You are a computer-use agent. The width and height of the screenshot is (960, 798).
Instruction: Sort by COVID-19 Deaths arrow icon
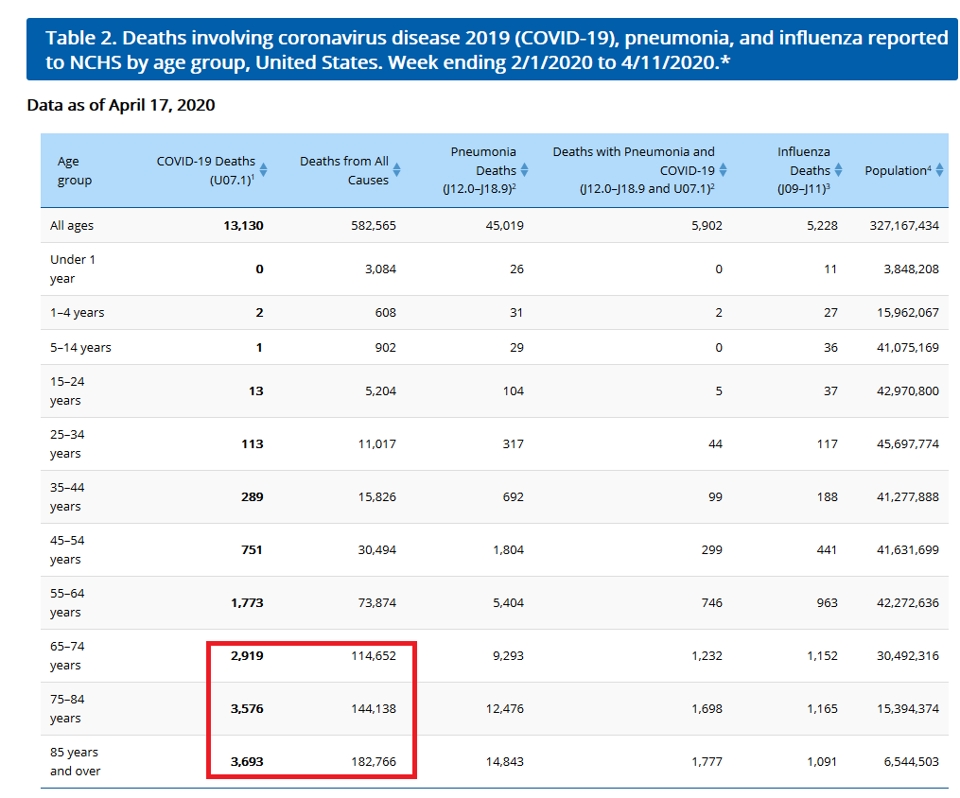pos(263,170)
